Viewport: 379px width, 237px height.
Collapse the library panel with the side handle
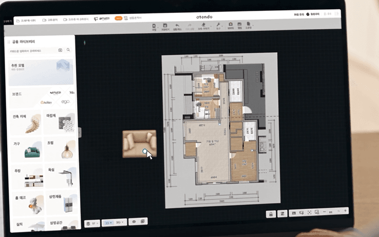coord(80,132)
